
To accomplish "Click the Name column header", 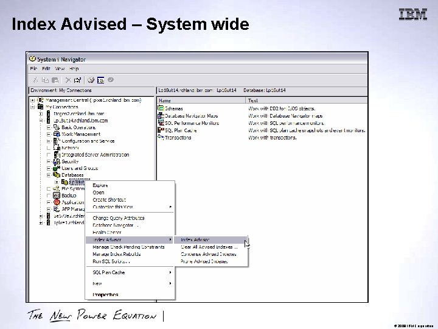I will (201, 101).
